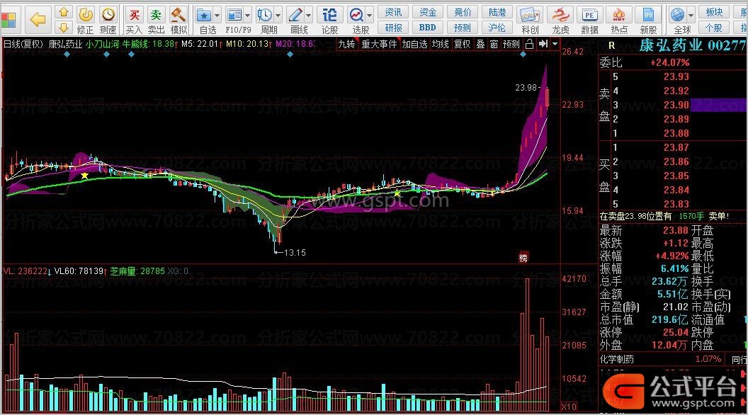This screenshot has width=748, height=415.
Task: Click the jump-to-end arrow icon on chart bar
Action: (543, 45)
